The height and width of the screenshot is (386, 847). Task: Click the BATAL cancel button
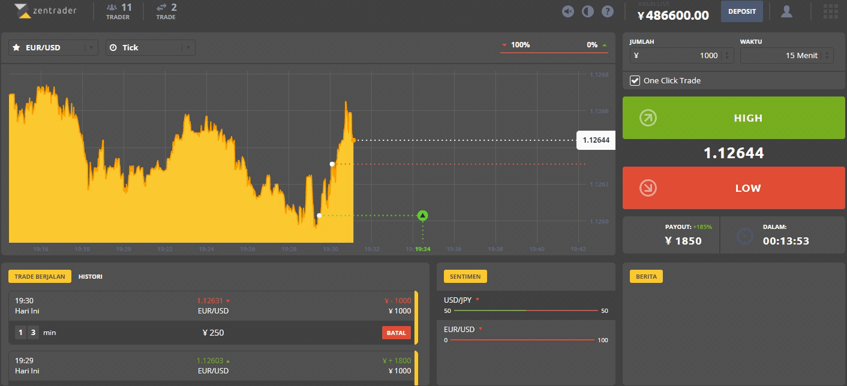click(x=397, y=333)
